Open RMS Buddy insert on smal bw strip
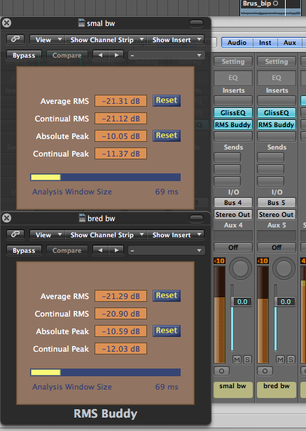Viewport: 306px width, 431px height. (x=233, y=125)
